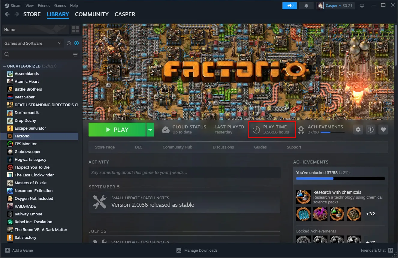398x258 pixels.
Task: Click the solar panel achievement icon
Action: point(303,214)
